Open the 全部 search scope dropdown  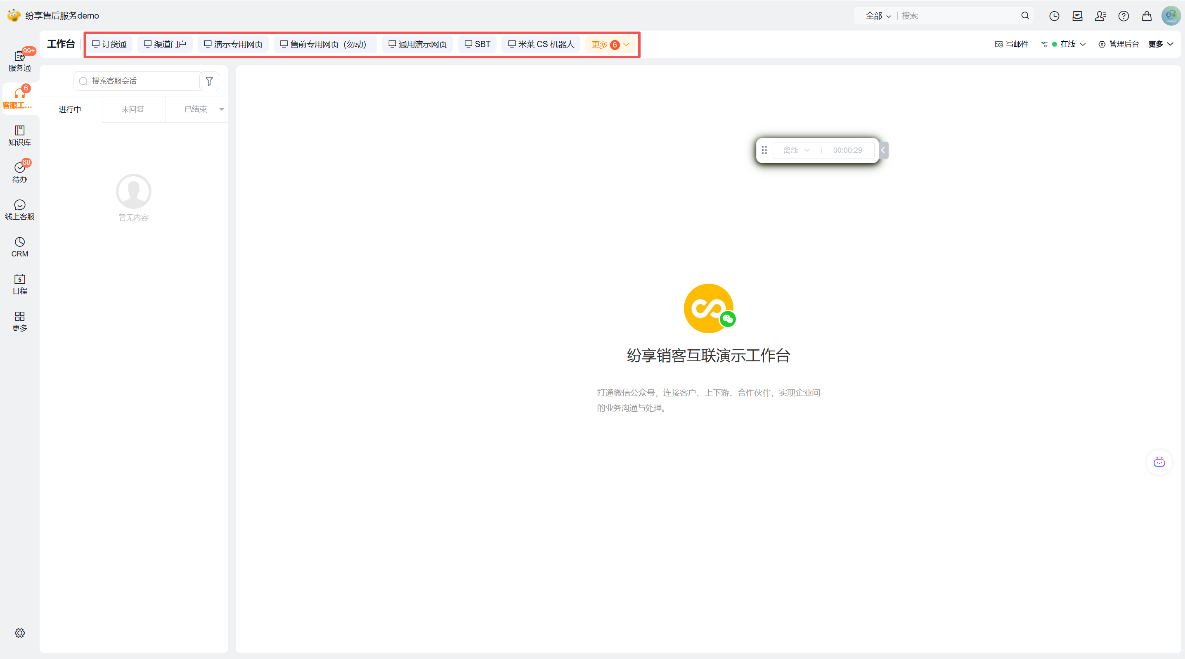coord(878,16)
